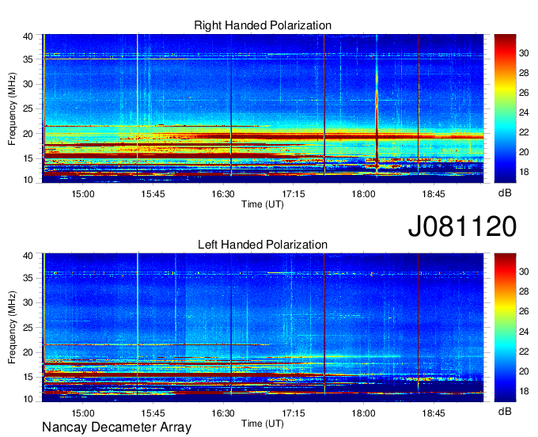Click the 20 dB value on upper colorbar

click(524, 152)
